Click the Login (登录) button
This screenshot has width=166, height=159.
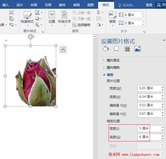click(x=149, y=5)
